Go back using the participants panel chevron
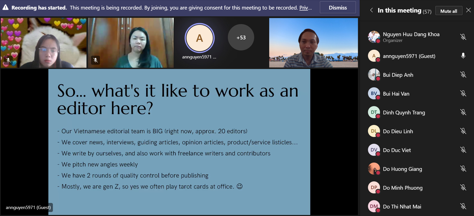Viewport: 474px width, 216px height. 371,10
